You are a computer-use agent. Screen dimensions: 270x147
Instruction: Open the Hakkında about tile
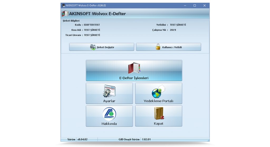(x=109, y=116)
